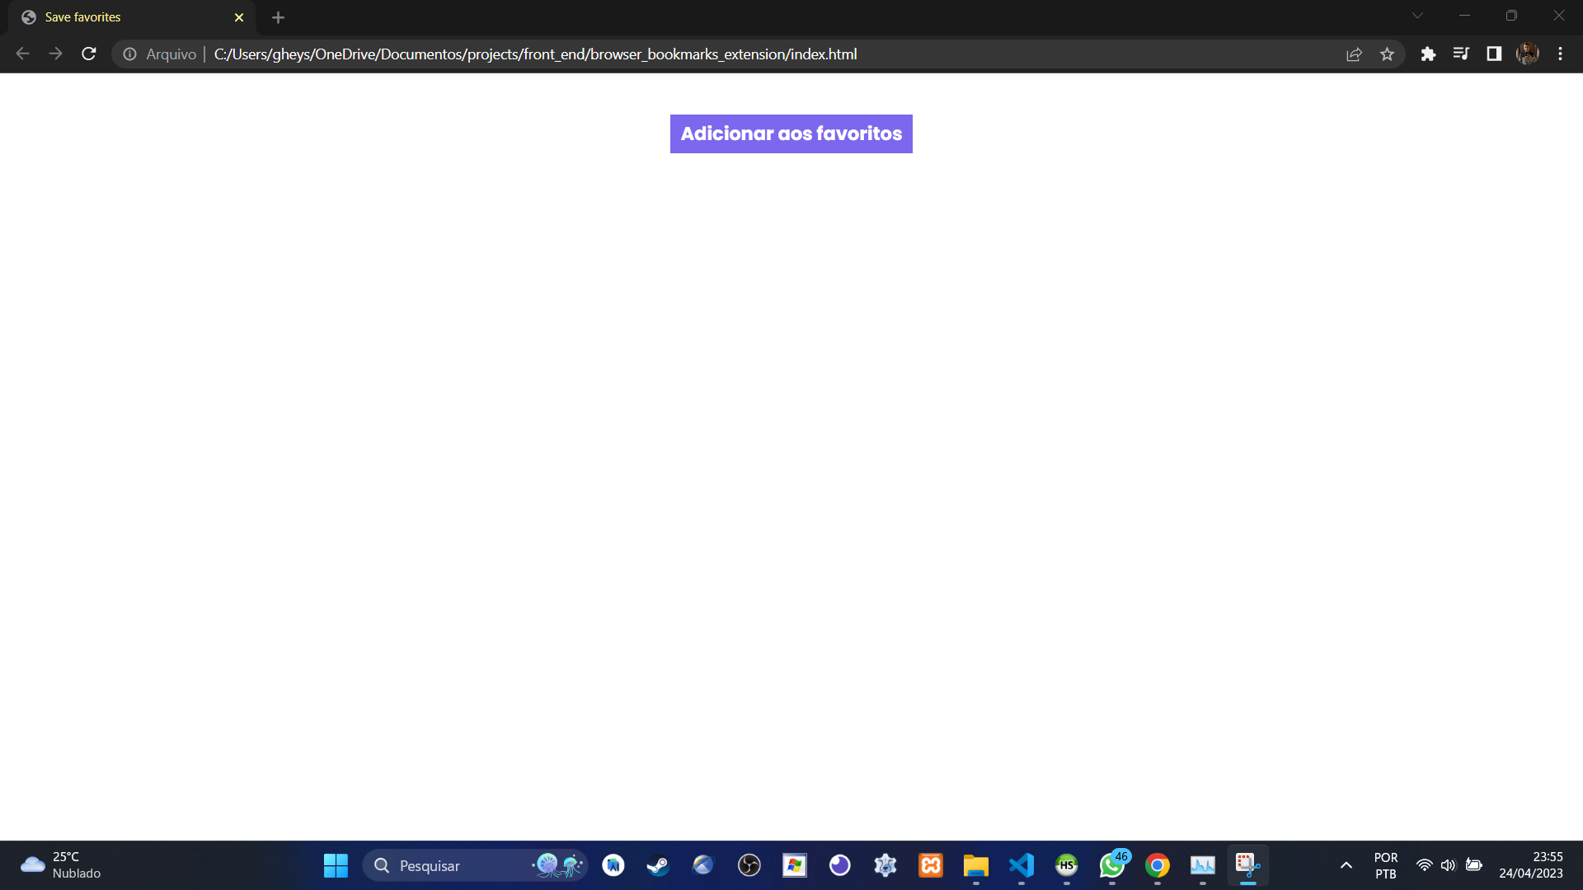Select the Save favorites tab
Viewport: 1583px width, 890px height.
coord(124,17)
